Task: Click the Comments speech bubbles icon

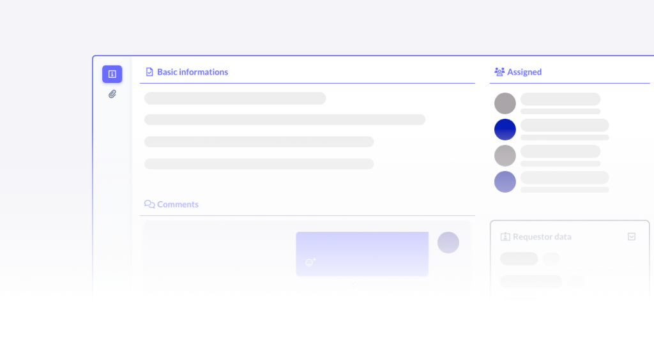Action: 149,204
